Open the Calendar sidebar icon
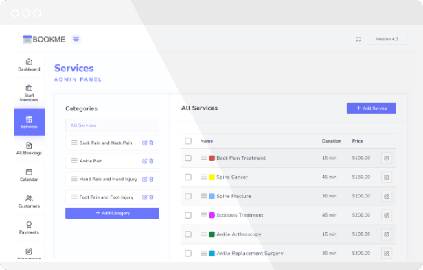This screenshot has height=270, width=423. (x=29, y=172)
